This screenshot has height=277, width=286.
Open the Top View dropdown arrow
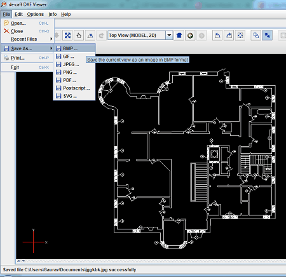coord(169,36)
